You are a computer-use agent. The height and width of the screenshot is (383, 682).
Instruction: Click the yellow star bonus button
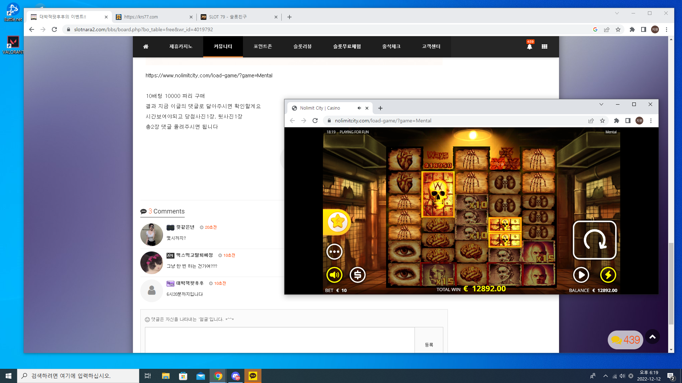[337, 222]
